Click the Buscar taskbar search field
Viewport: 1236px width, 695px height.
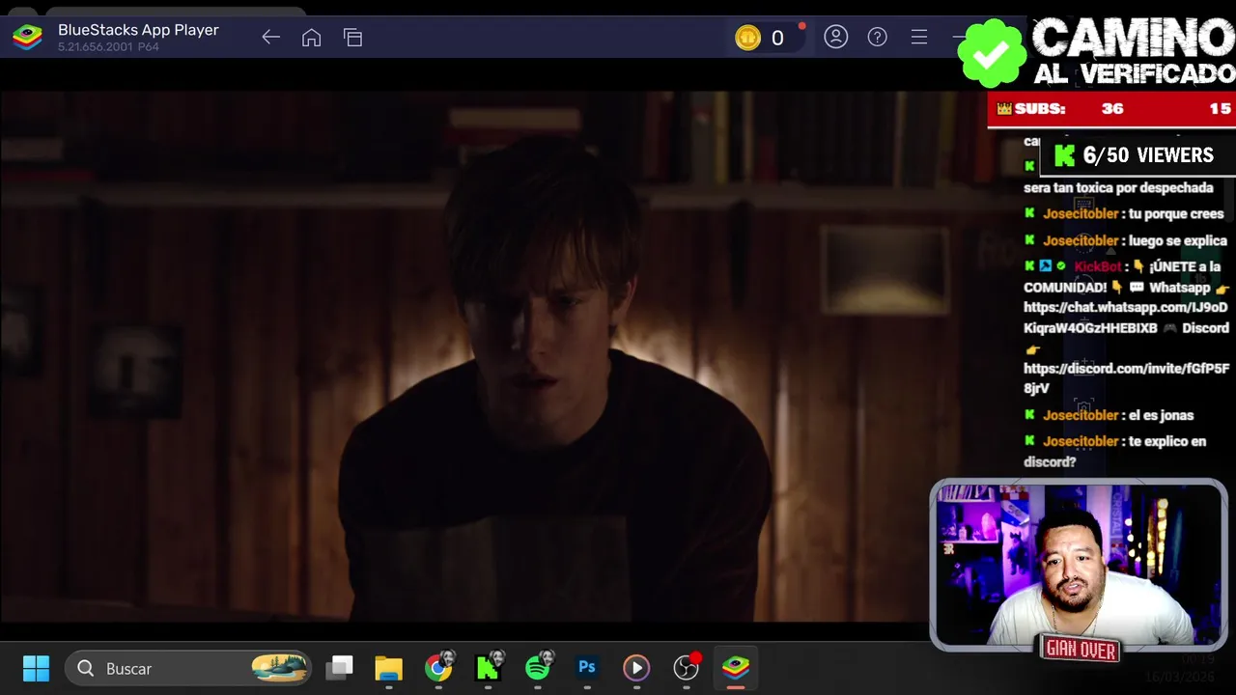[x=190, y=668]
